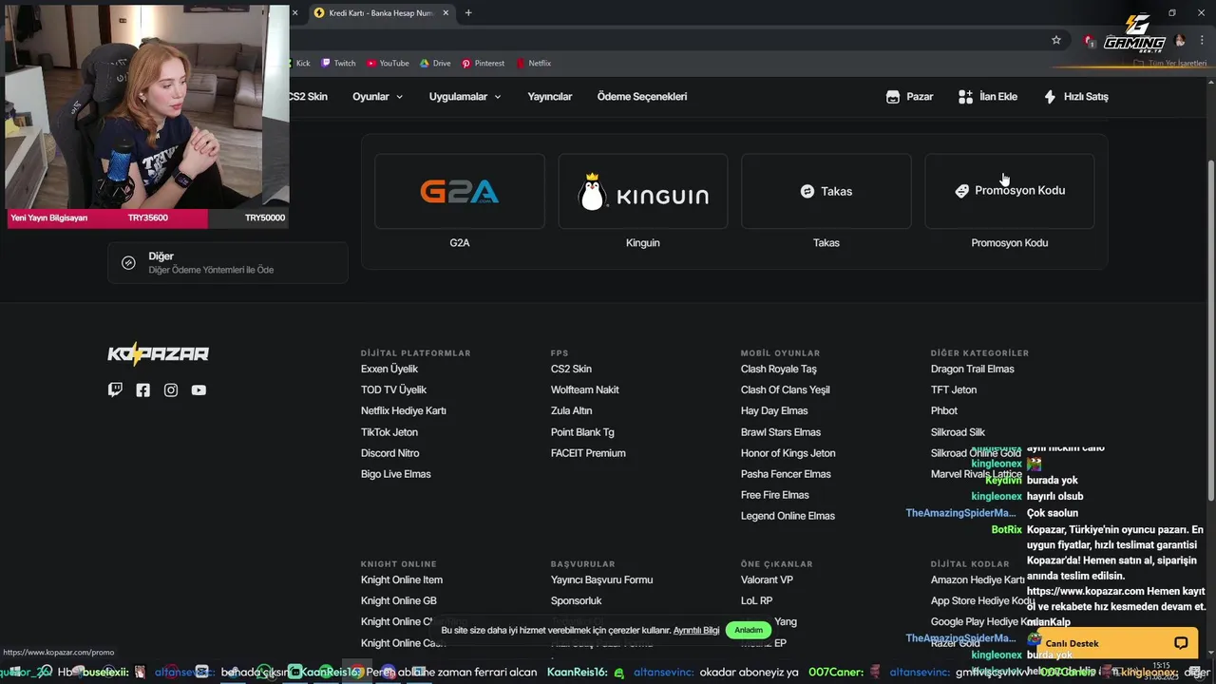The image size is (1216, 684).
Task: Open Discord Nitro link
Action: (390, 453)
